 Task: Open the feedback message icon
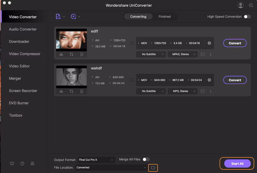pos(251,5)
